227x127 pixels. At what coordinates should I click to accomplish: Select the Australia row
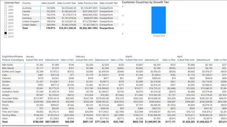tap(70, 8)
